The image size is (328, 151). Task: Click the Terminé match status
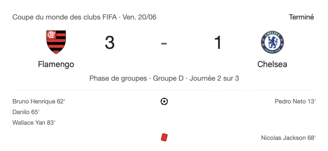tap(301, 17)
